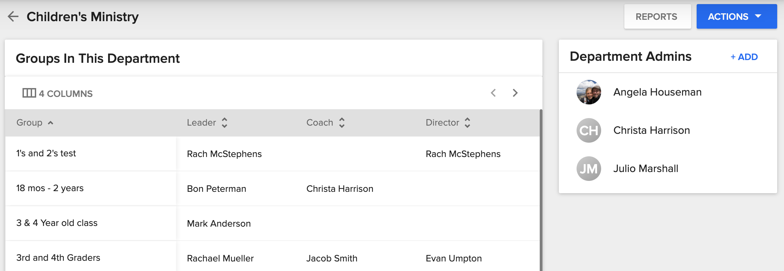Add a new department admin
The image size is (784, 271).
(744, 57)
